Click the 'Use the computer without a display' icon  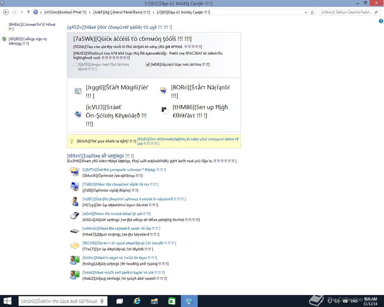(74, 171)
